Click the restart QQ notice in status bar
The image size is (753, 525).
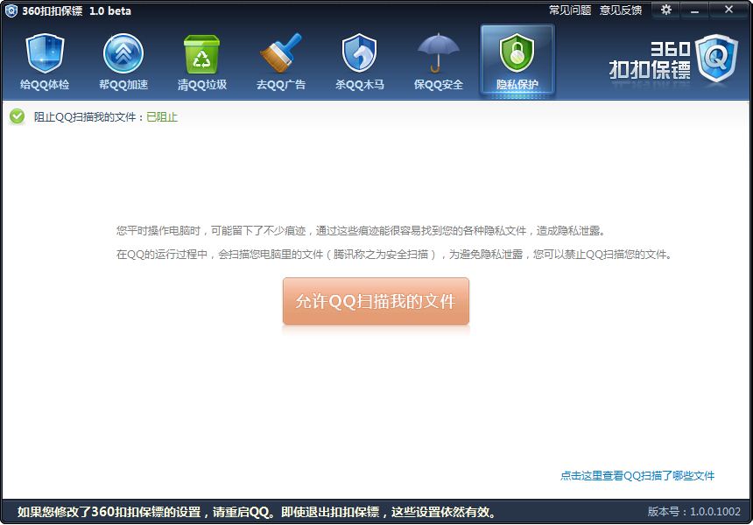[257, 512]
